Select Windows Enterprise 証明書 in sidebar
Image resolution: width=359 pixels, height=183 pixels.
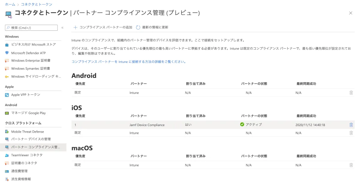tap(31, 61)
